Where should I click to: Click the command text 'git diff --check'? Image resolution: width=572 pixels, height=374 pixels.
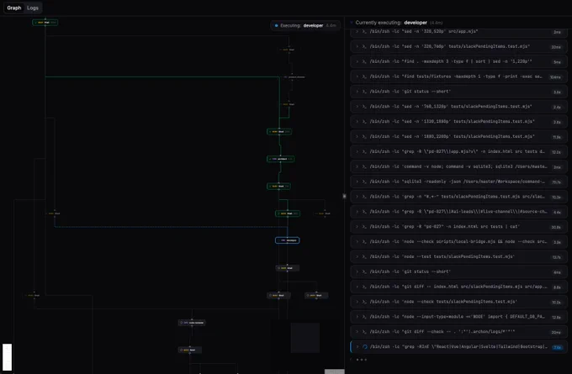coord(442,332)
